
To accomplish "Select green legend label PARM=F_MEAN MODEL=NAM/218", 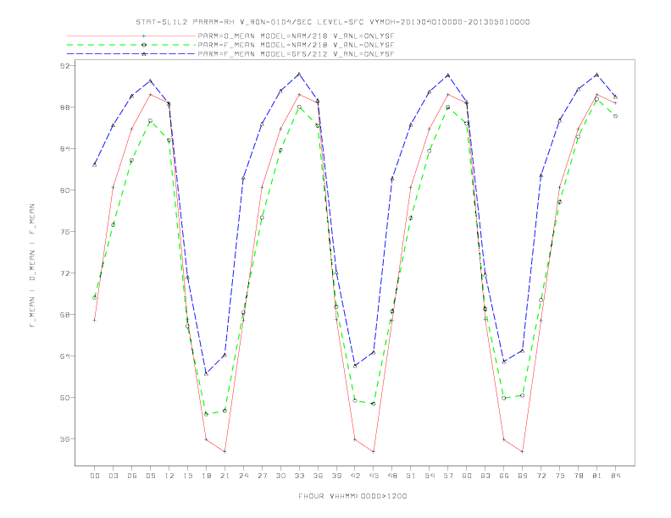I will [296, 45].
